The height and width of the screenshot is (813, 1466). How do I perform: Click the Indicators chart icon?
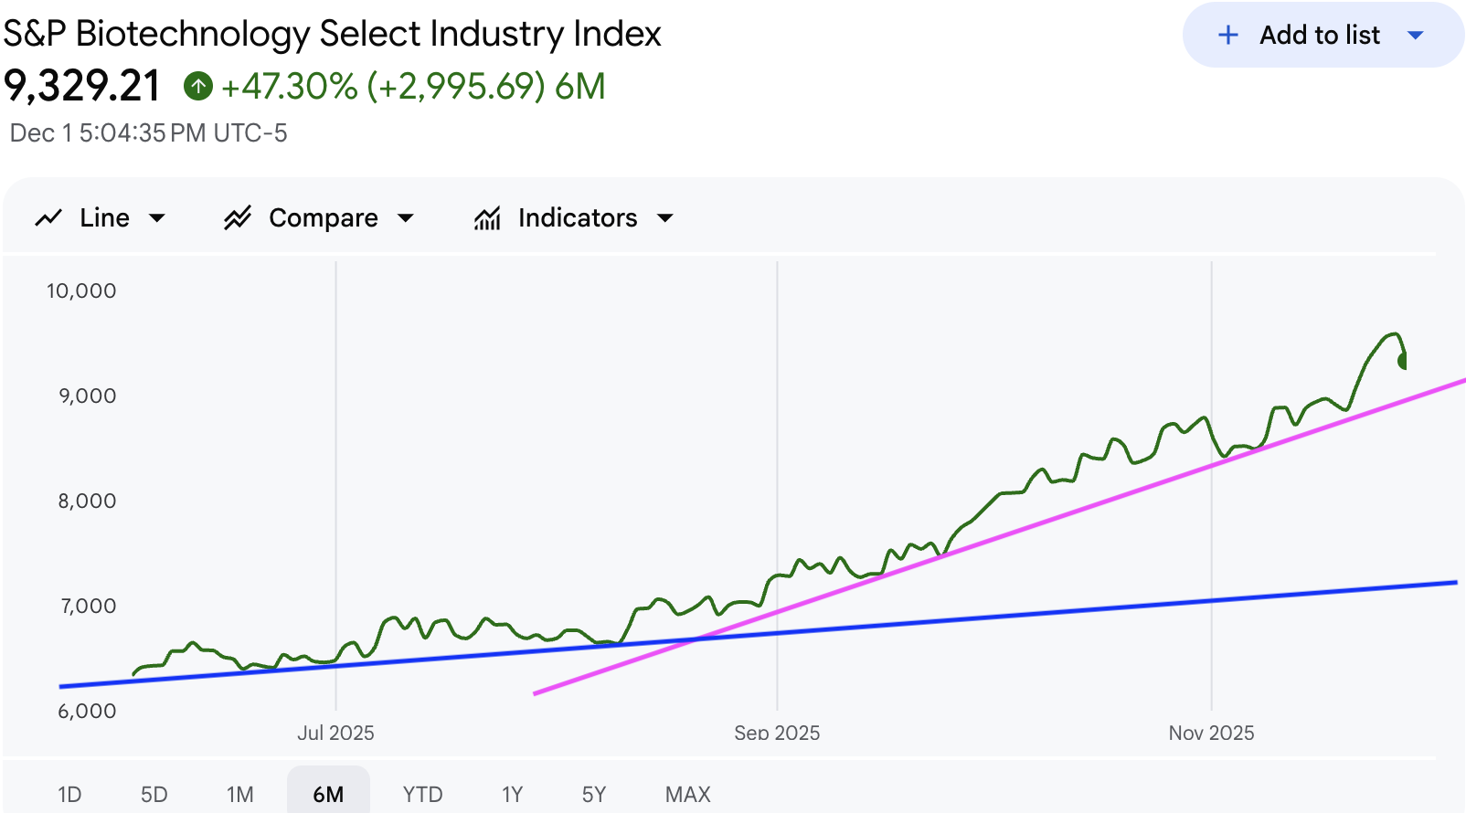pyautogui.click(x=487, y=217)
